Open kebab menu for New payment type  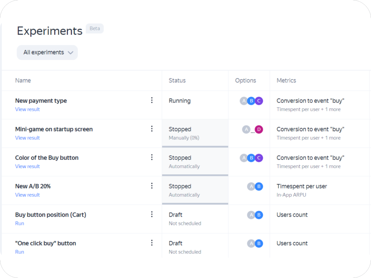(x=152, y=100)
